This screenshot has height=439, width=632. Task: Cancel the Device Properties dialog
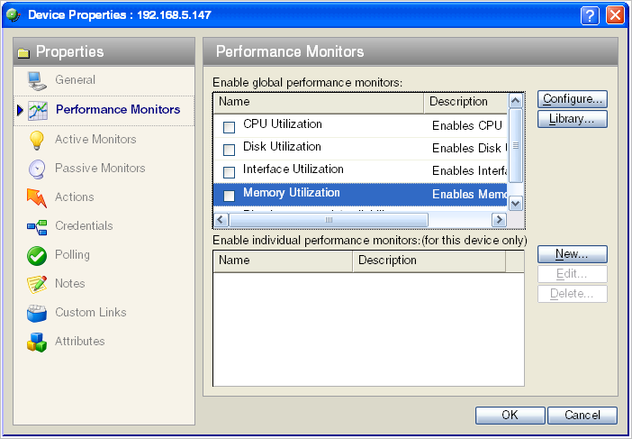tap(582, 416)
